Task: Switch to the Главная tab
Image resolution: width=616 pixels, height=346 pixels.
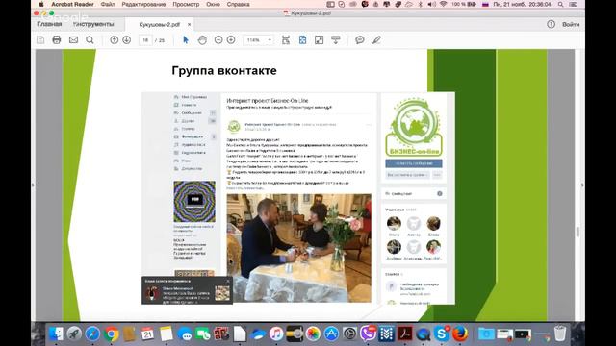Action: tap(49, 24)
